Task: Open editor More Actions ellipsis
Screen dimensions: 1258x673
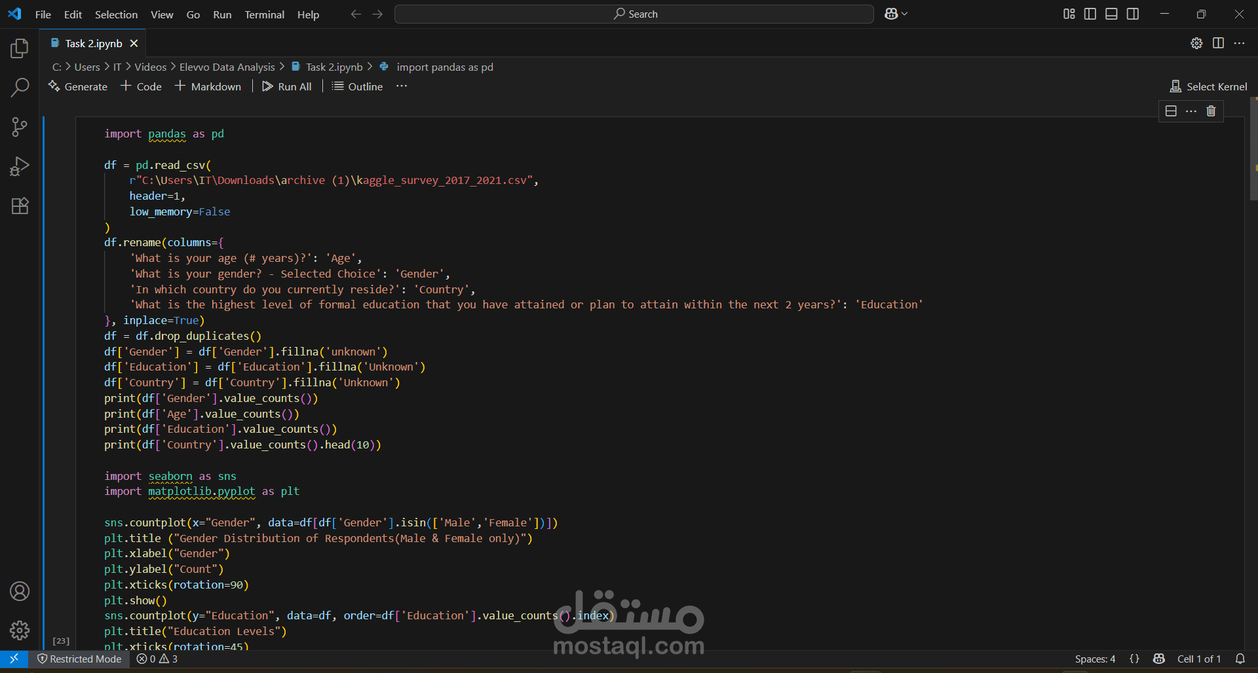Action: 1239,43
